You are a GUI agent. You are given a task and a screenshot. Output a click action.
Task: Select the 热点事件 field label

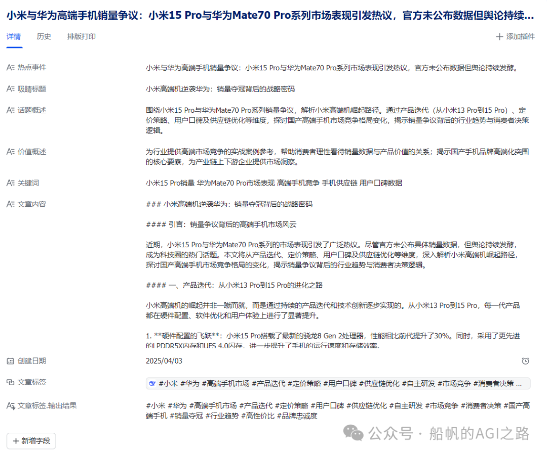click(x=32, y=68)
